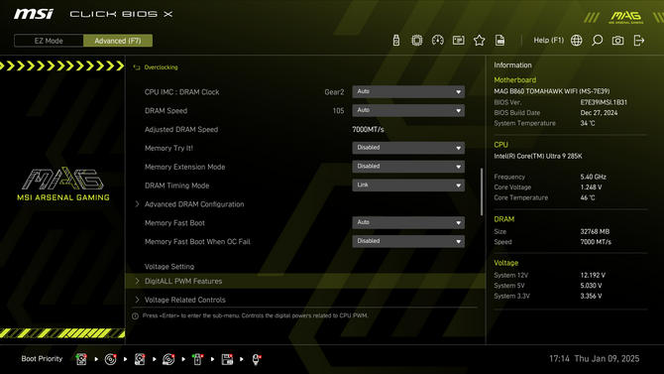
Task: Open Help (F1)
Action: pyautogui.click(x=548, y=41)
